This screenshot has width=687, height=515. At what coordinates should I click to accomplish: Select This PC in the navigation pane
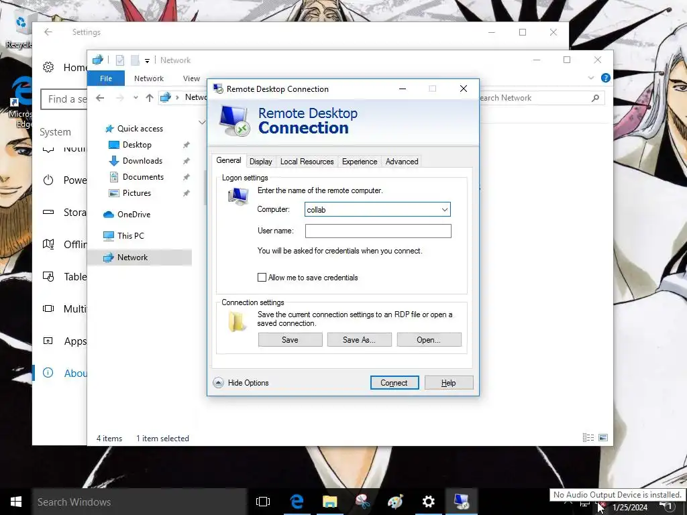click(x=131, y=235)
